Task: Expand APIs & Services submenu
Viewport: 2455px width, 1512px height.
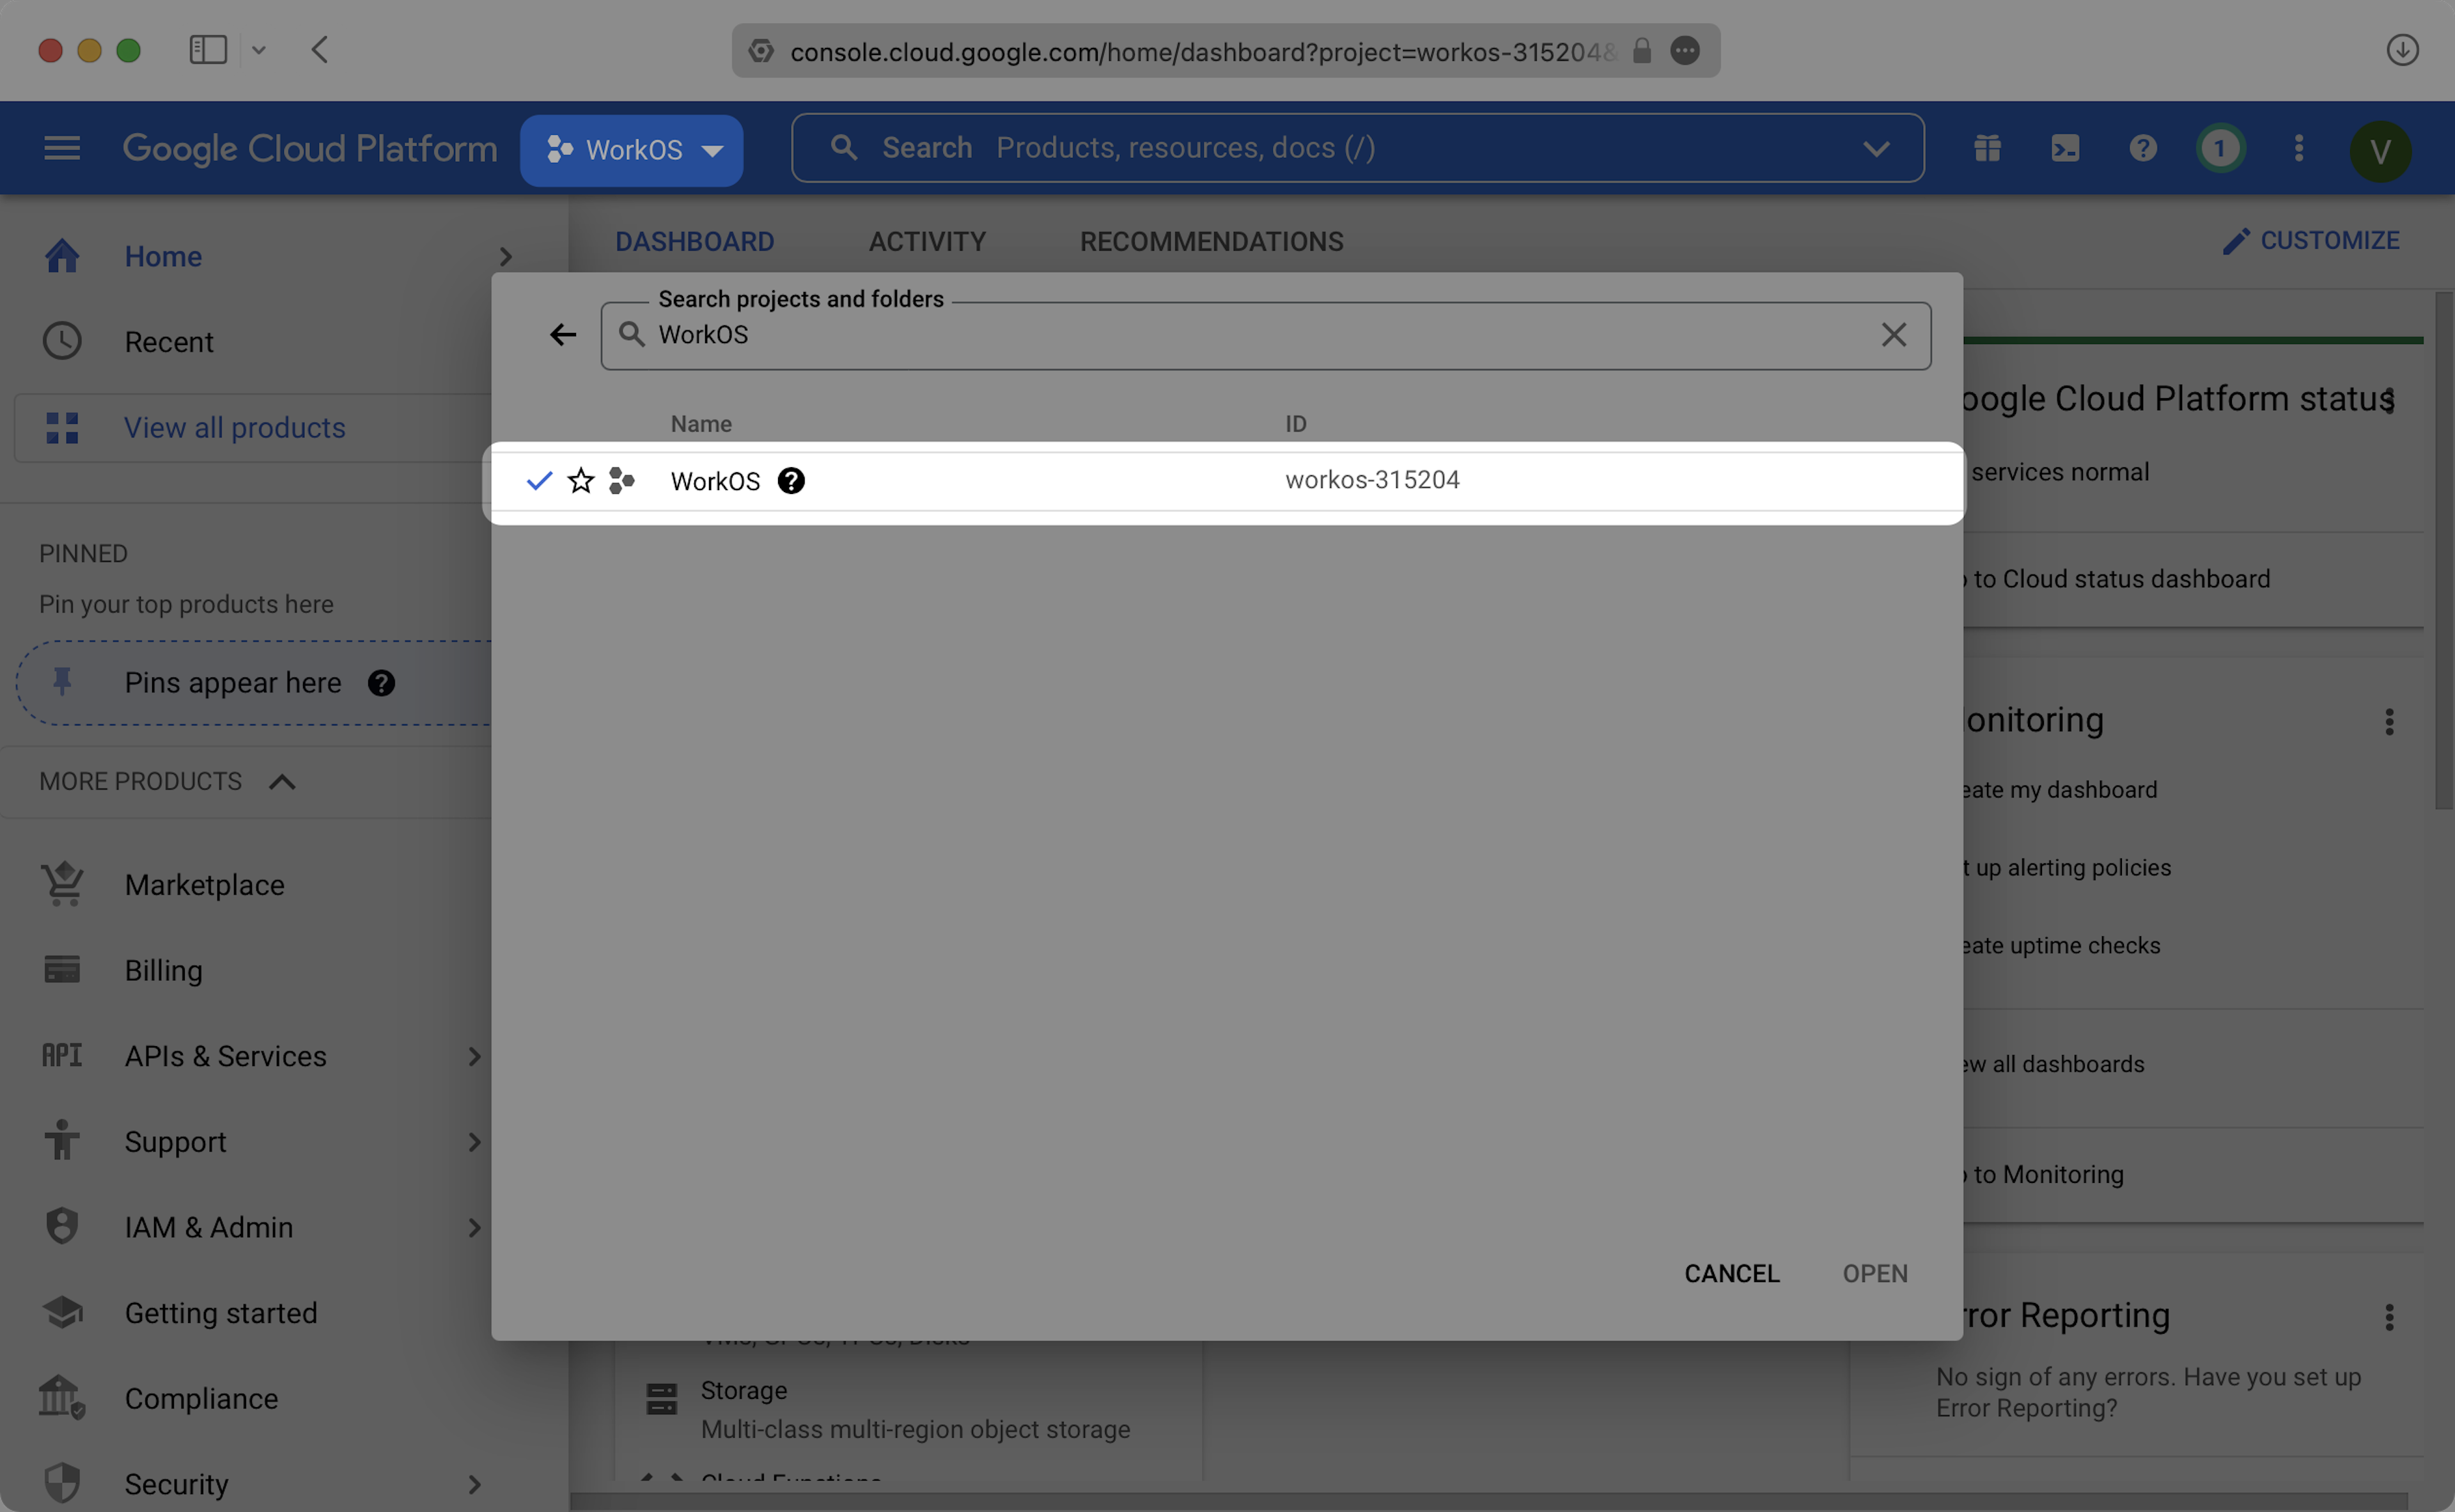Action: pos(474,1056)
